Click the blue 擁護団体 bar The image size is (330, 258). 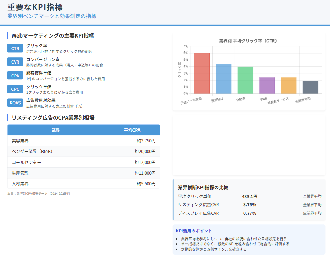223,79
